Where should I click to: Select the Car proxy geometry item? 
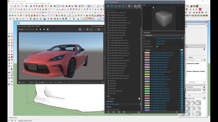pos(114,104)
